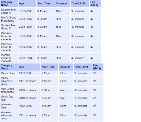The height and width of the screenshot is (122, 141).
Task: Click the 2010 or before age cell
Action: pyautogui.click(x=29, y=98)
